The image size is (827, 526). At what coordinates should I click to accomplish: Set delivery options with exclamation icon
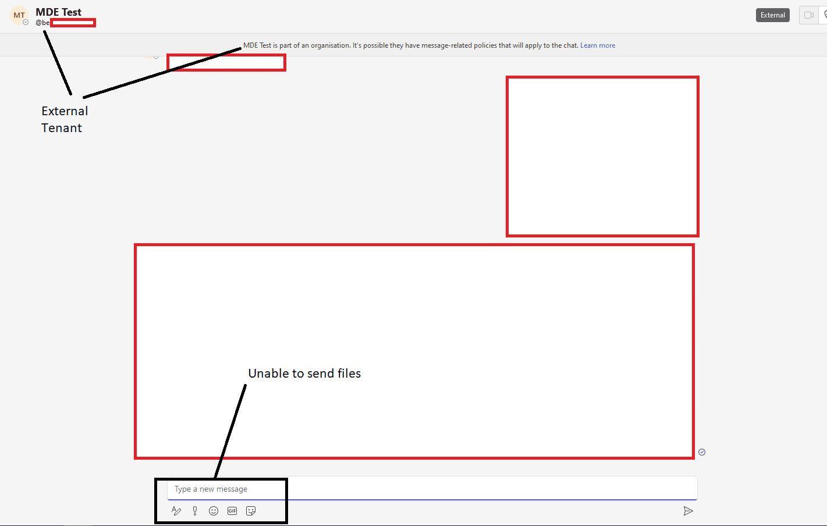195,511
